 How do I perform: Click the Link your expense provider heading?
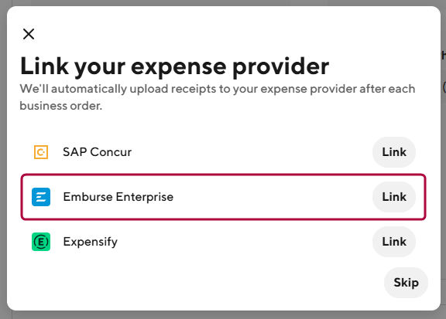[175, 66]
